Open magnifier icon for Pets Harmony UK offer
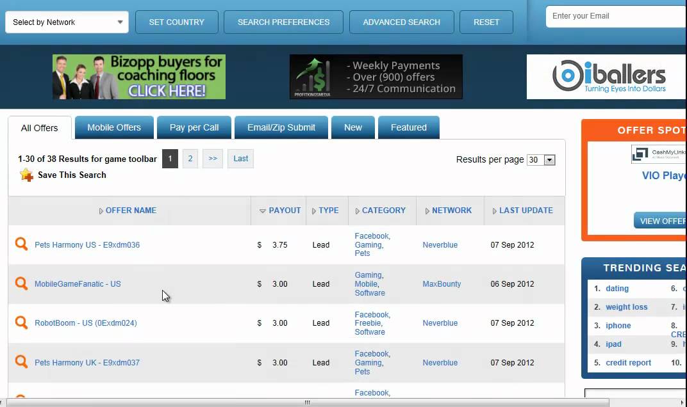Screen dimensions: 687x407 (x=21, y=362)
